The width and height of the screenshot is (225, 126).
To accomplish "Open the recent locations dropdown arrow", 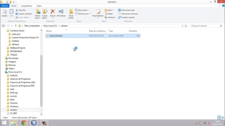I will (12, 26).
